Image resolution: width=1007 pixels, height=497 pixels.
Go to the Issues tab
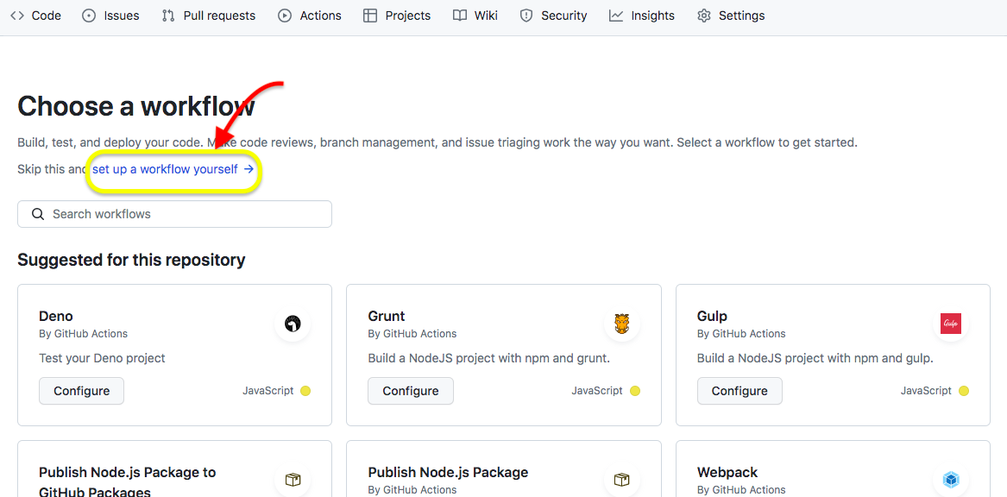pos(110,16)
